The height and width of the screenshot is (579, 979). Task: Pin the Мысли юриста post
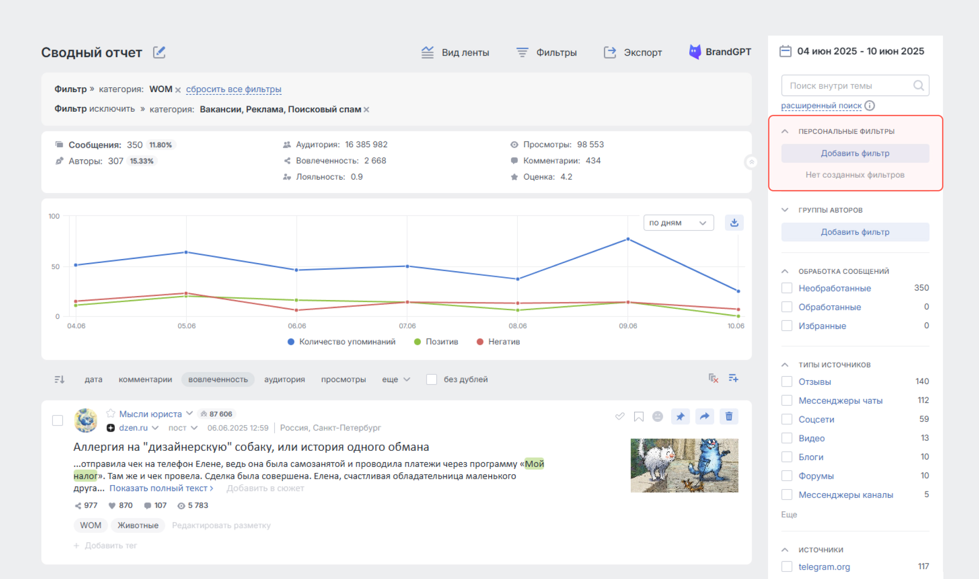click(680, 417)
